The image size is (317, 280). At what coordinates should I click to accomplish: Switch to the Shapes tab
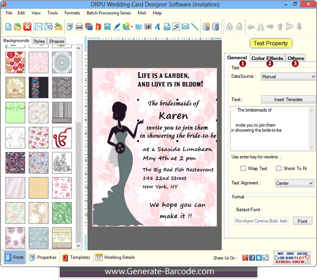[57, 41]
